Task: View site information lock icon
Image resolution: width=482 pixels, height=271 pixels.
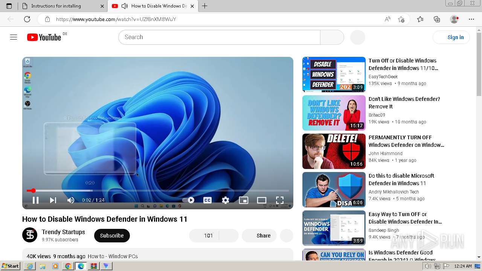Action: 47,19
